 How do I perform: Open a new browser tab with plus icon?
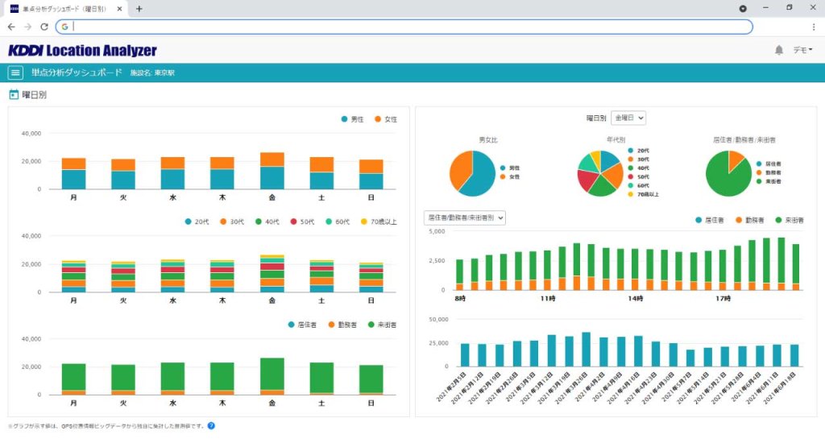(139, 9)
